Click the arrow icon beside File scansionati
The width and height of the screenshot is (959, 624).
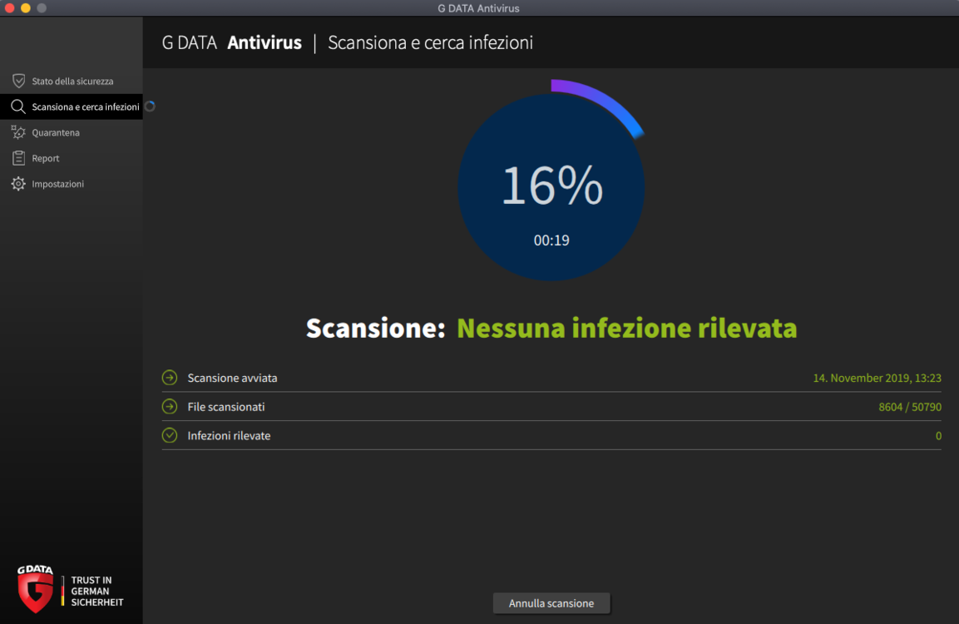click(170, 406)
